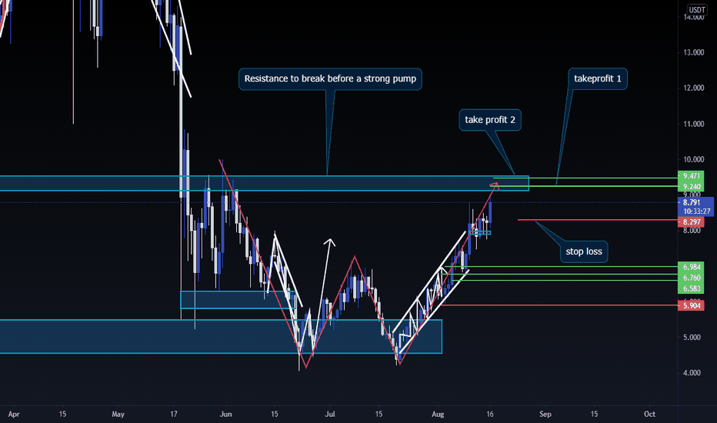Screen dimensions: 717x423
Task: Select the 'stop loss' callout label
Action: coord(583,251)
